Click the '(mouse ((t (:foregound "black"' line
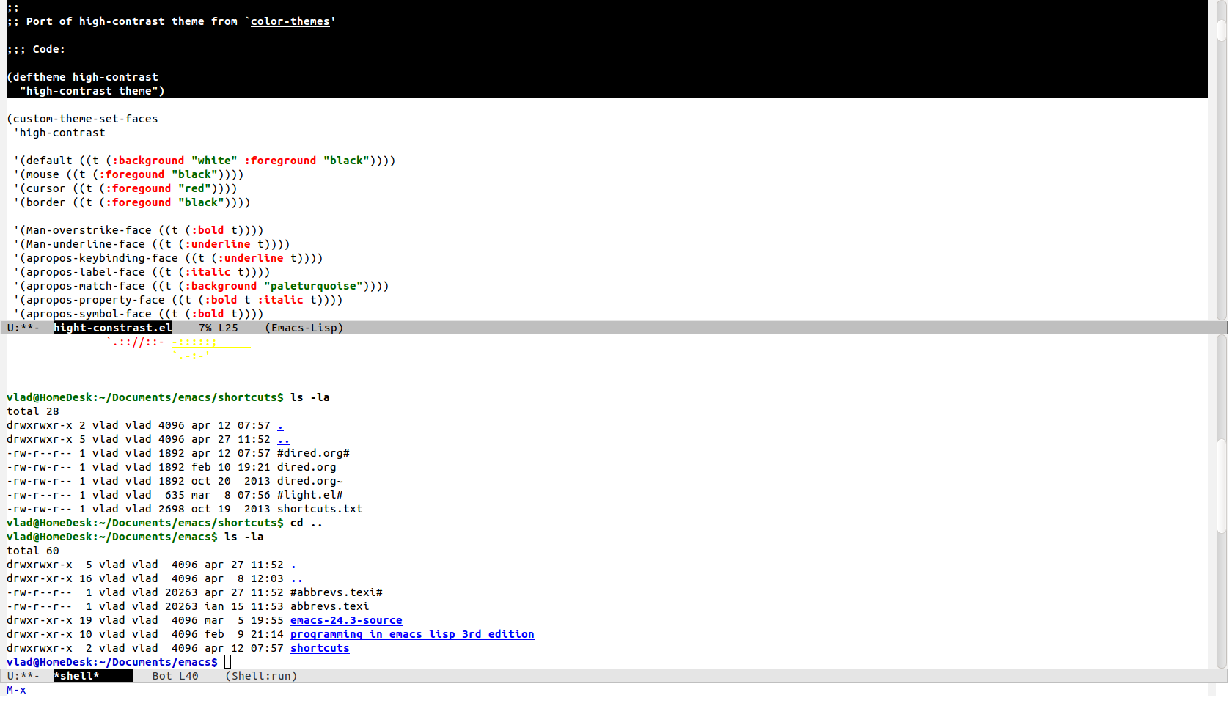Image resolution: width=1232 pixels, height=706 pixels. coord(128,174)
